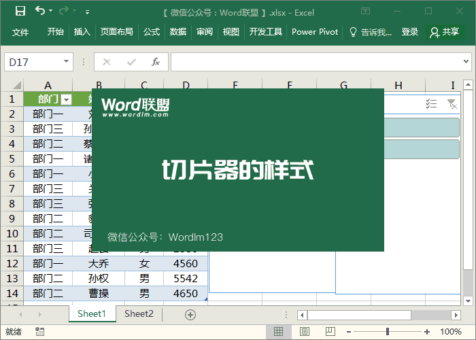Add a new sheet with plus icon

coord(190,314)
